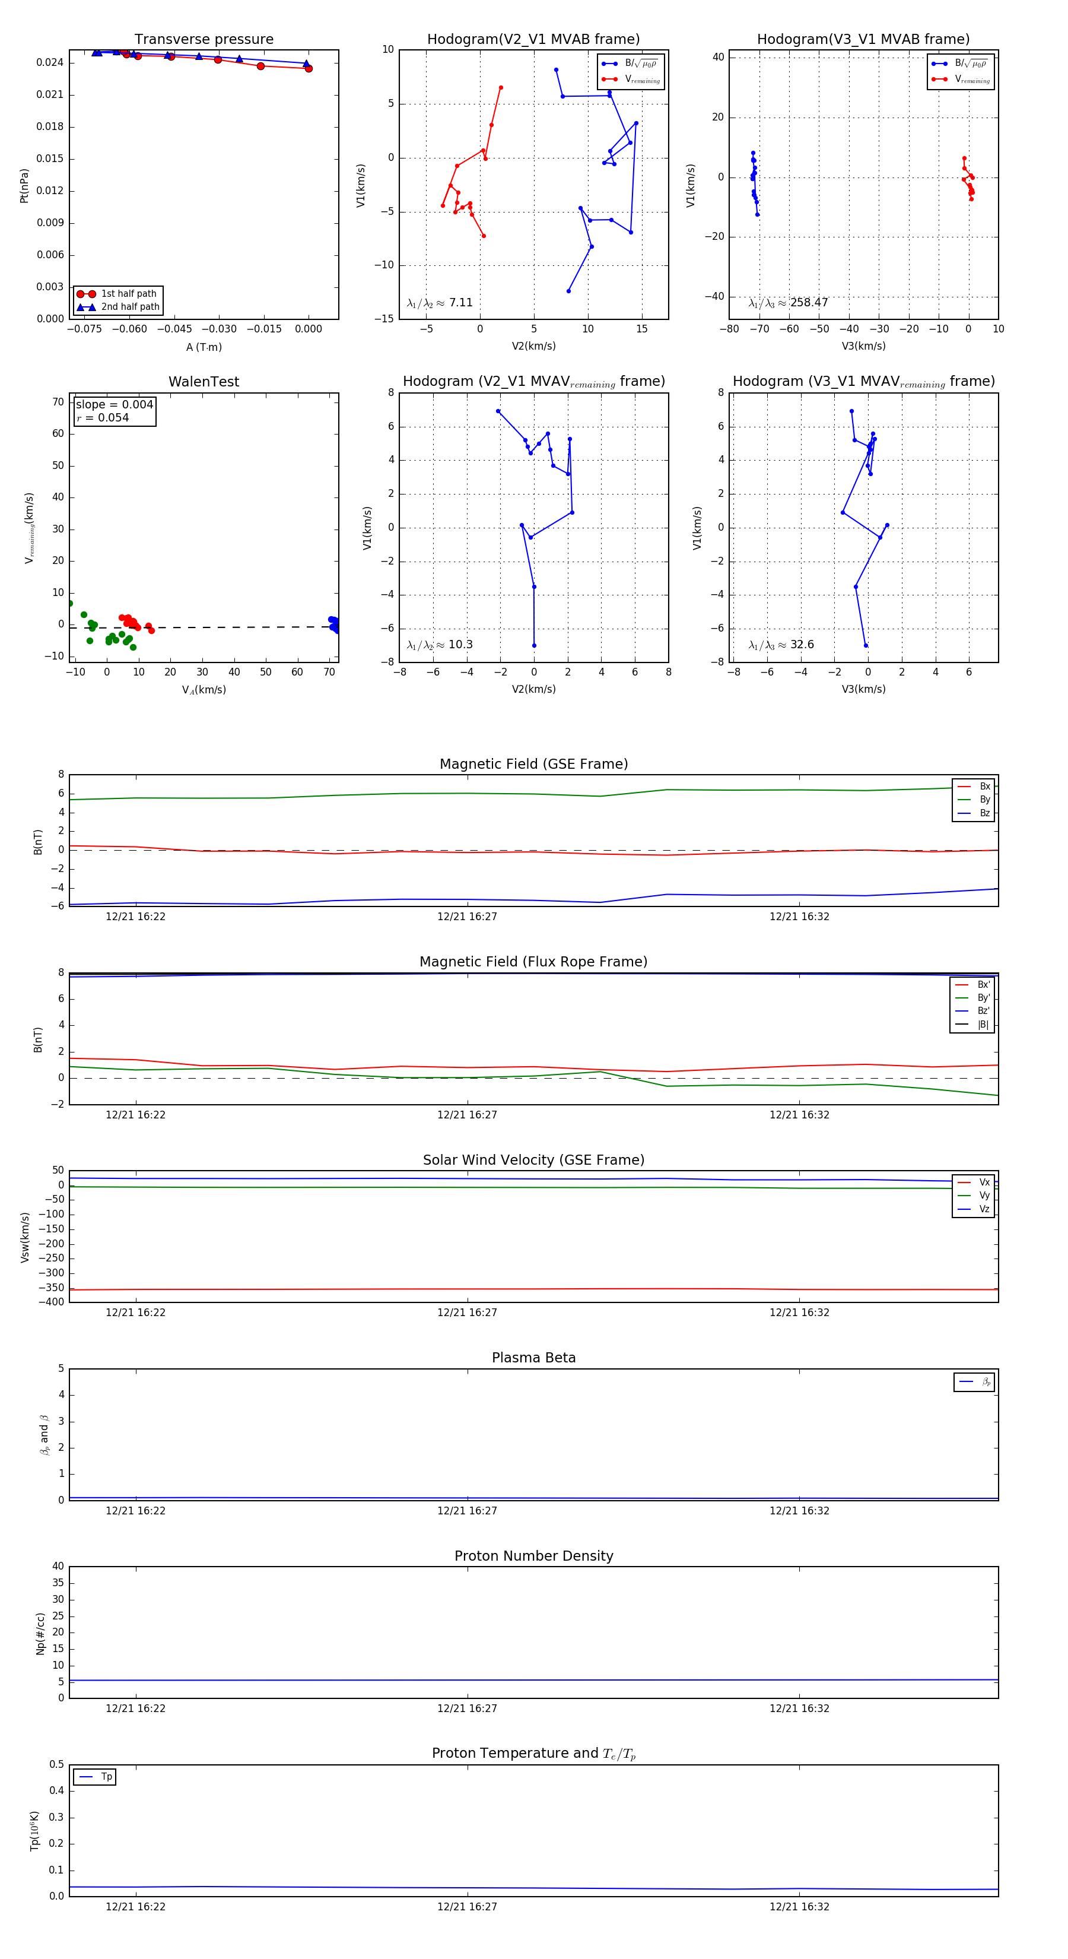Click the 'Hodogram(V2_V1 MVAB frame)' title

click(x=533, y=40)
